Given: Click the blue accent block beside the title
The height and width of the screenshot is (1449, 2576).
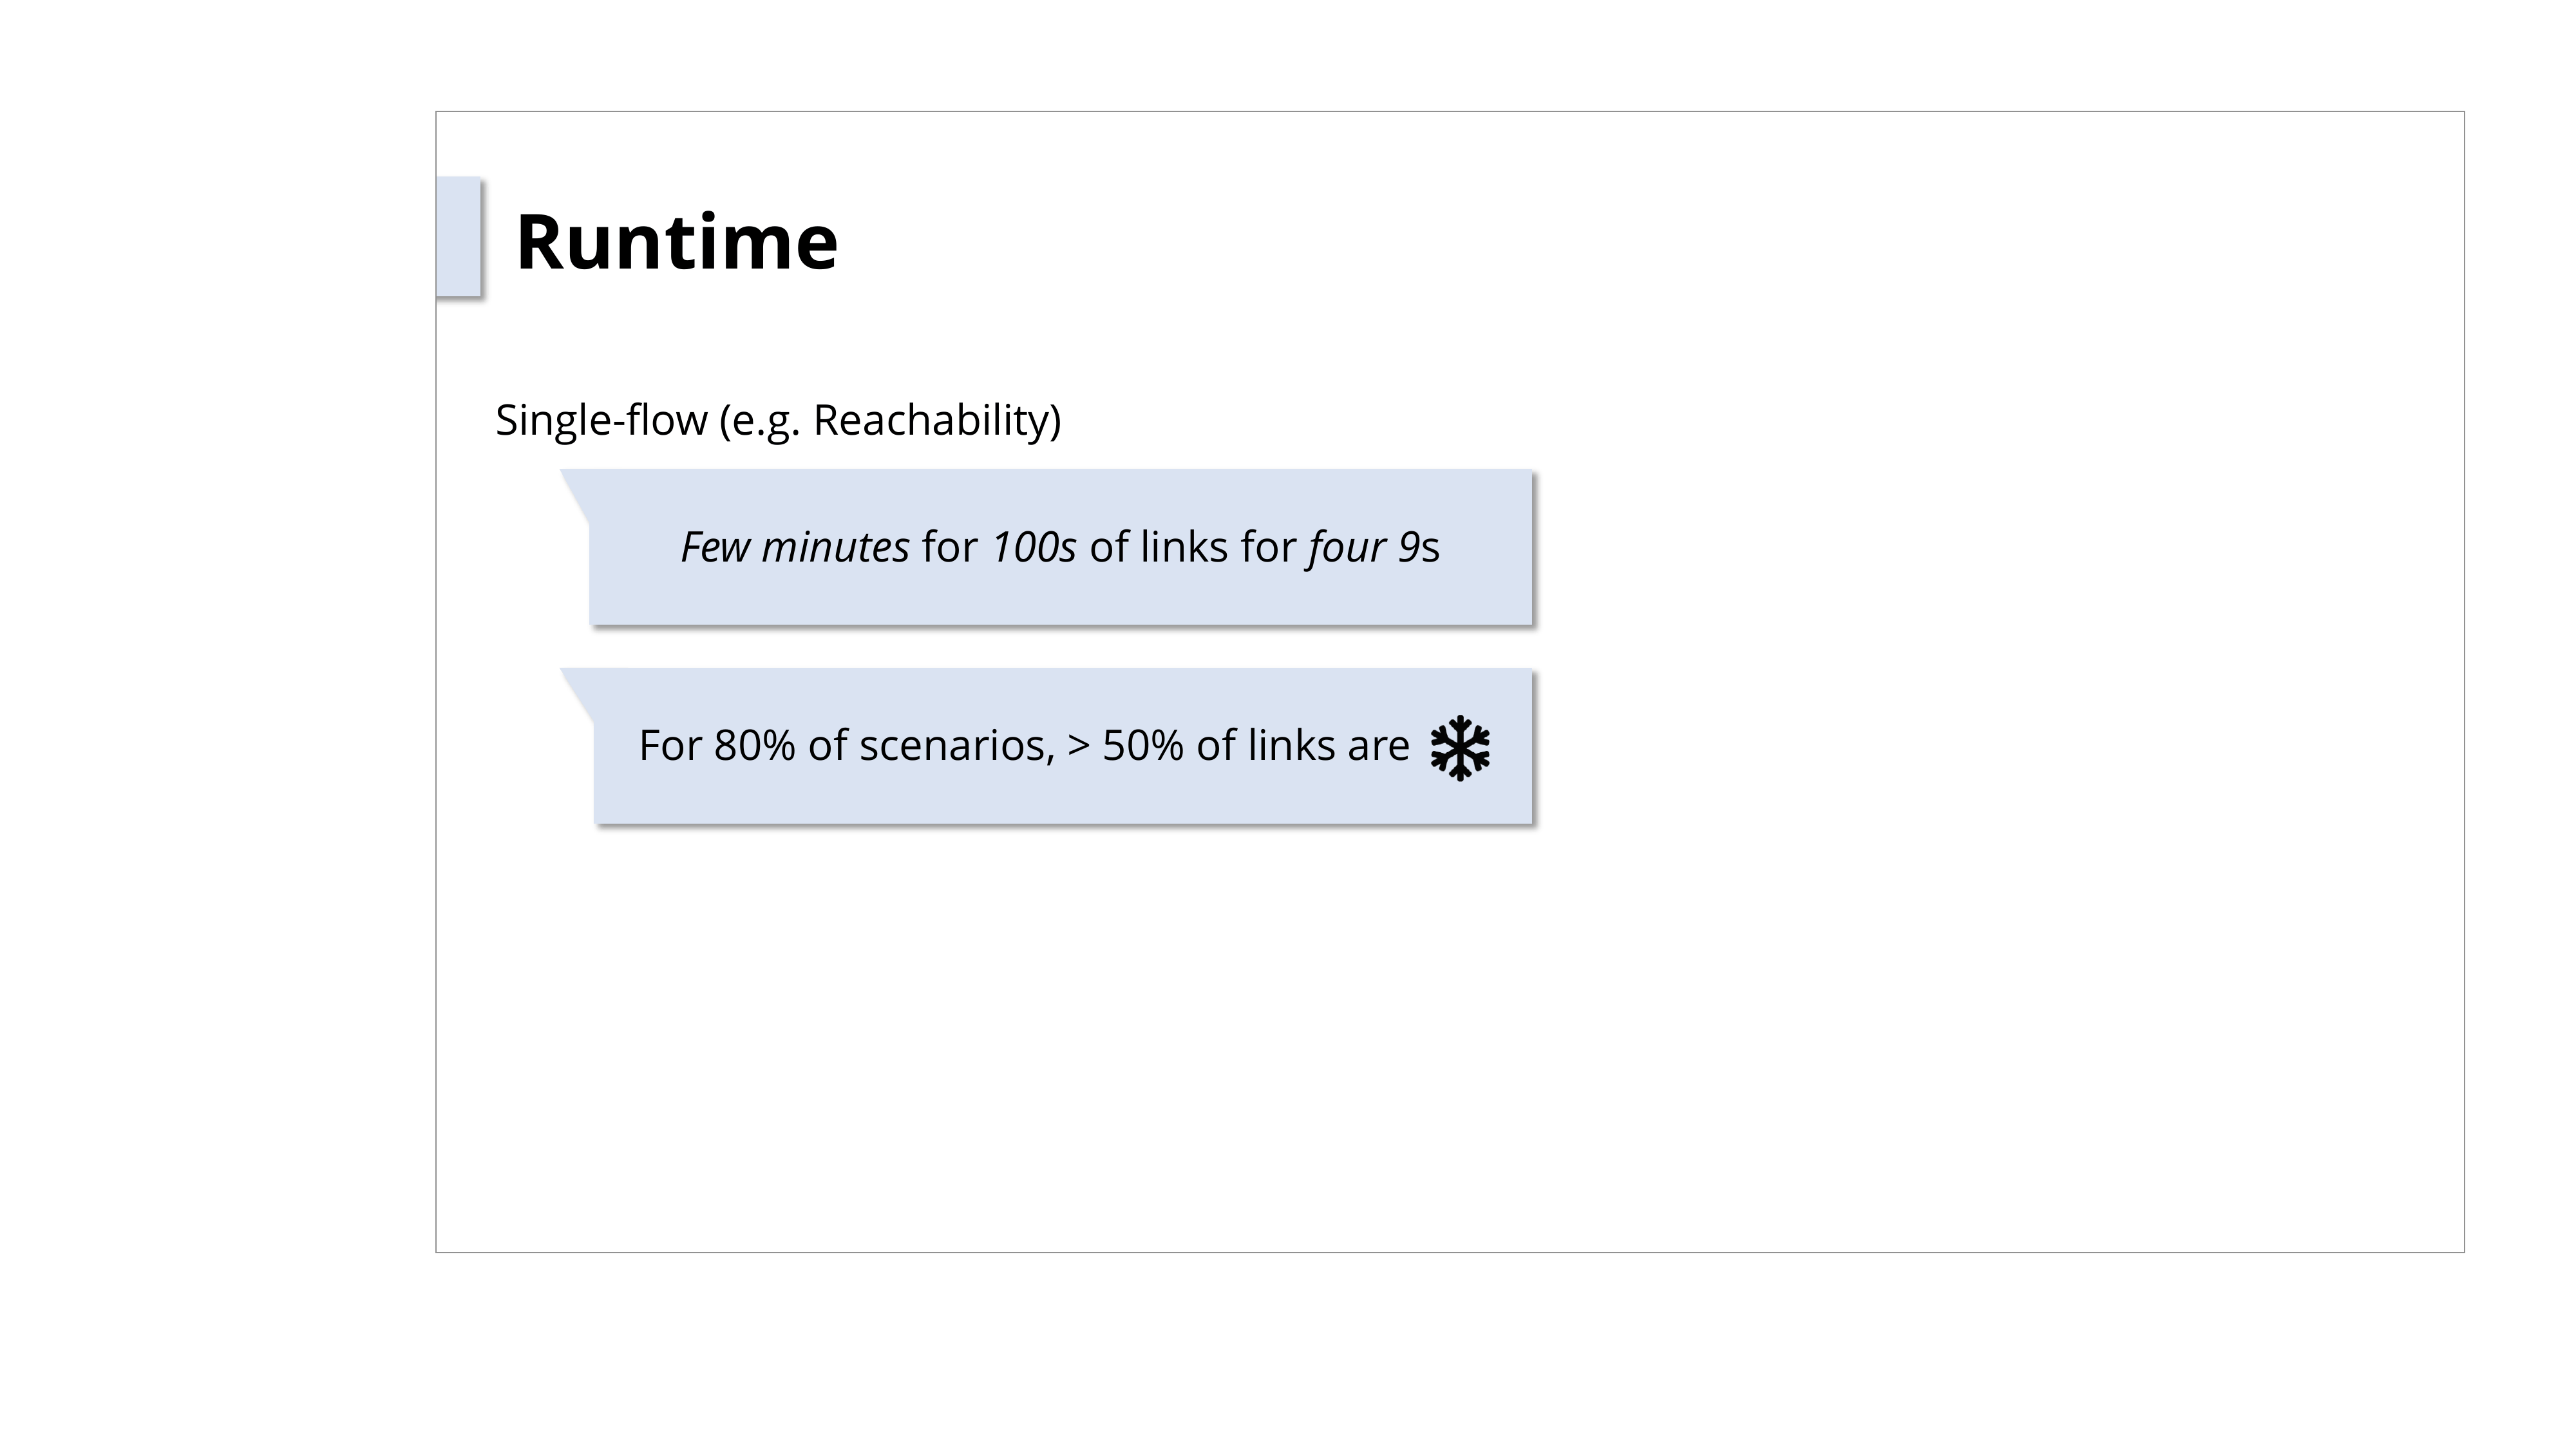Looking at the screenshot, I should 458,237.
